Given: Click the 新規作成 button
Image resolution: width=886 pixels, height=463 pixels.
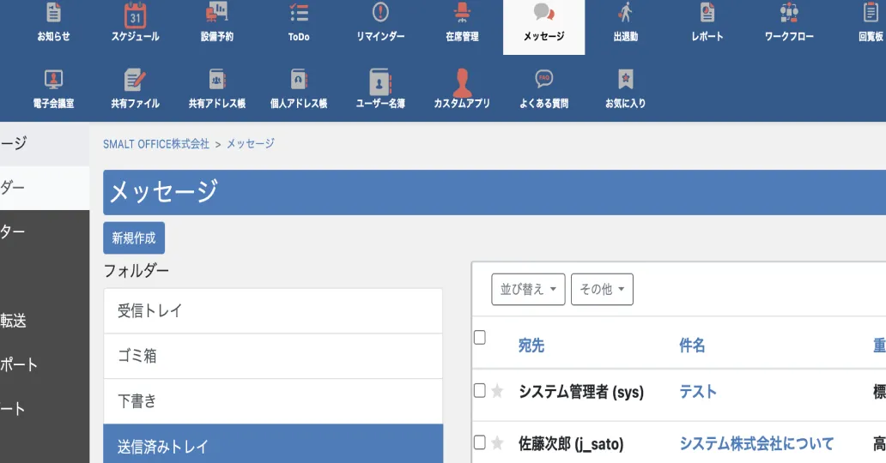Looking at the screenshot, I should [134, 238].
